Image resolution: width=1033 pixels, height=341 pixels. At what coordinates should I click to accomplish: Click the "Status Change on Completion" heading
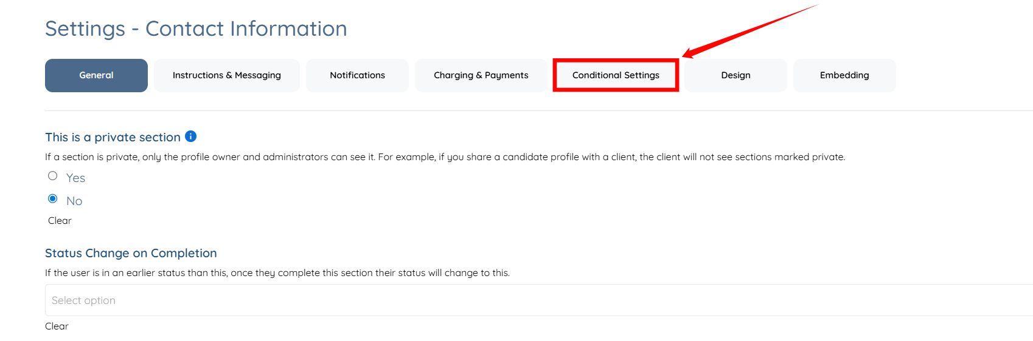(131, 253)
